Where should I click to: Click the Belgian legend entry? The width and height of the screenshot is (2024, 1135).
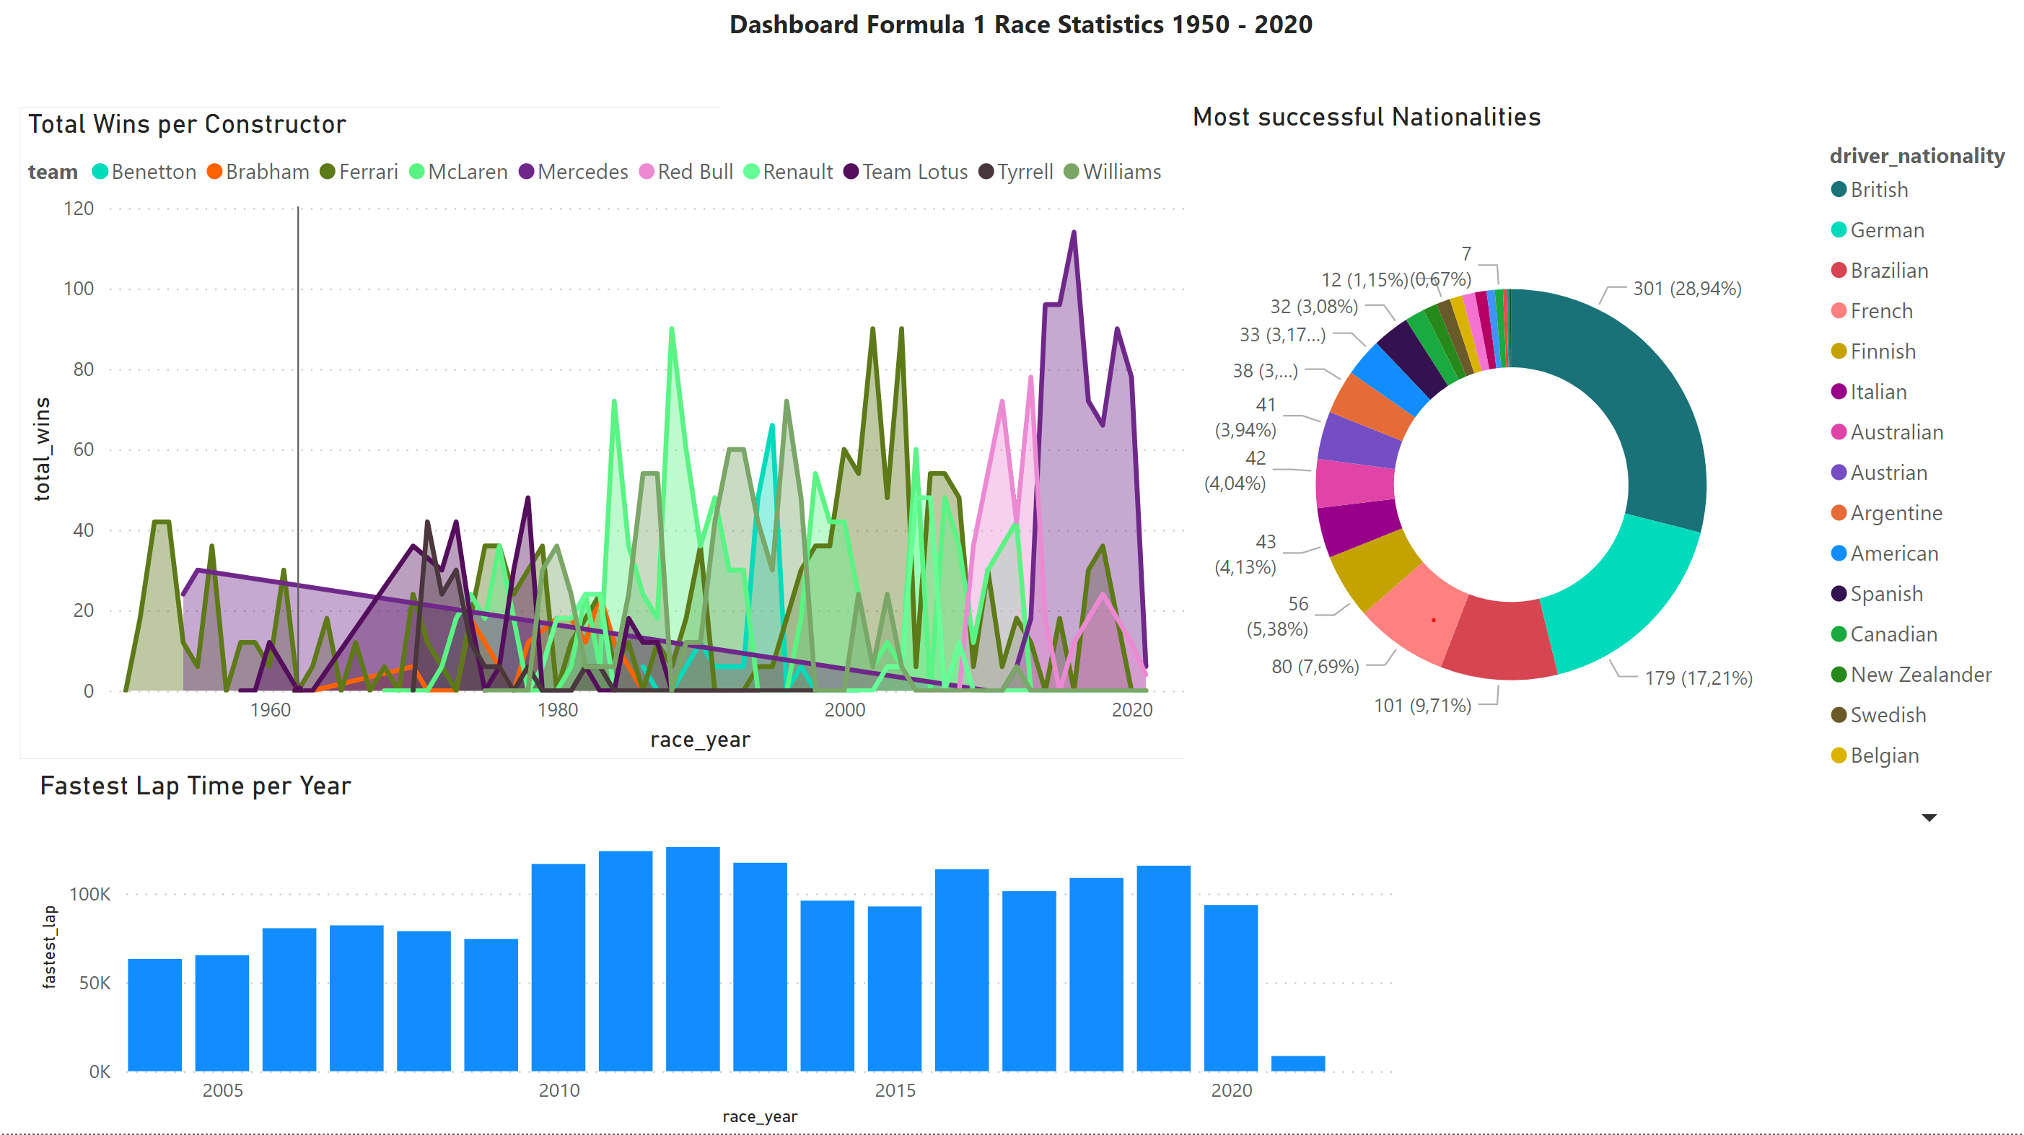click(1884, 755)
